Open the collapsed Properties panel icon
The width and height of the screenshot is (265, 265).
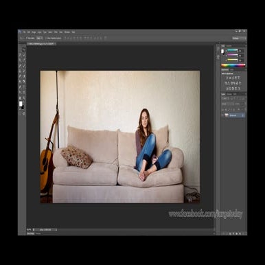tap(218, 56)
